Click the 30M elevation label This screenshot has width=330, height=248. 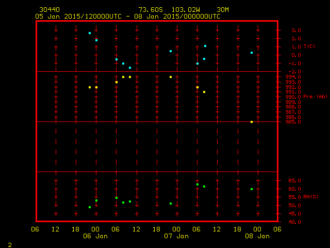click(x=223, y=10)
